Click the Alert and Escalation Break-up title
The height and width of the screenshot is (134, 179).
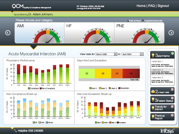coord(94,94)
